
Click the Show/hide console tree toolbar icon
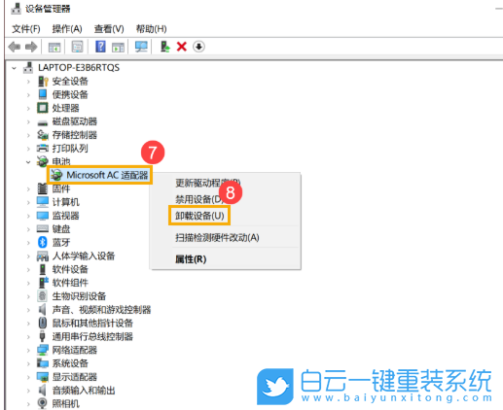tap(54, 48)
